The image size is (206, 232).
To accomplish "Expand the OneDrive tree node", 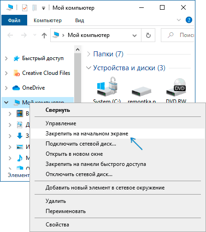I will tap(6, 88).
